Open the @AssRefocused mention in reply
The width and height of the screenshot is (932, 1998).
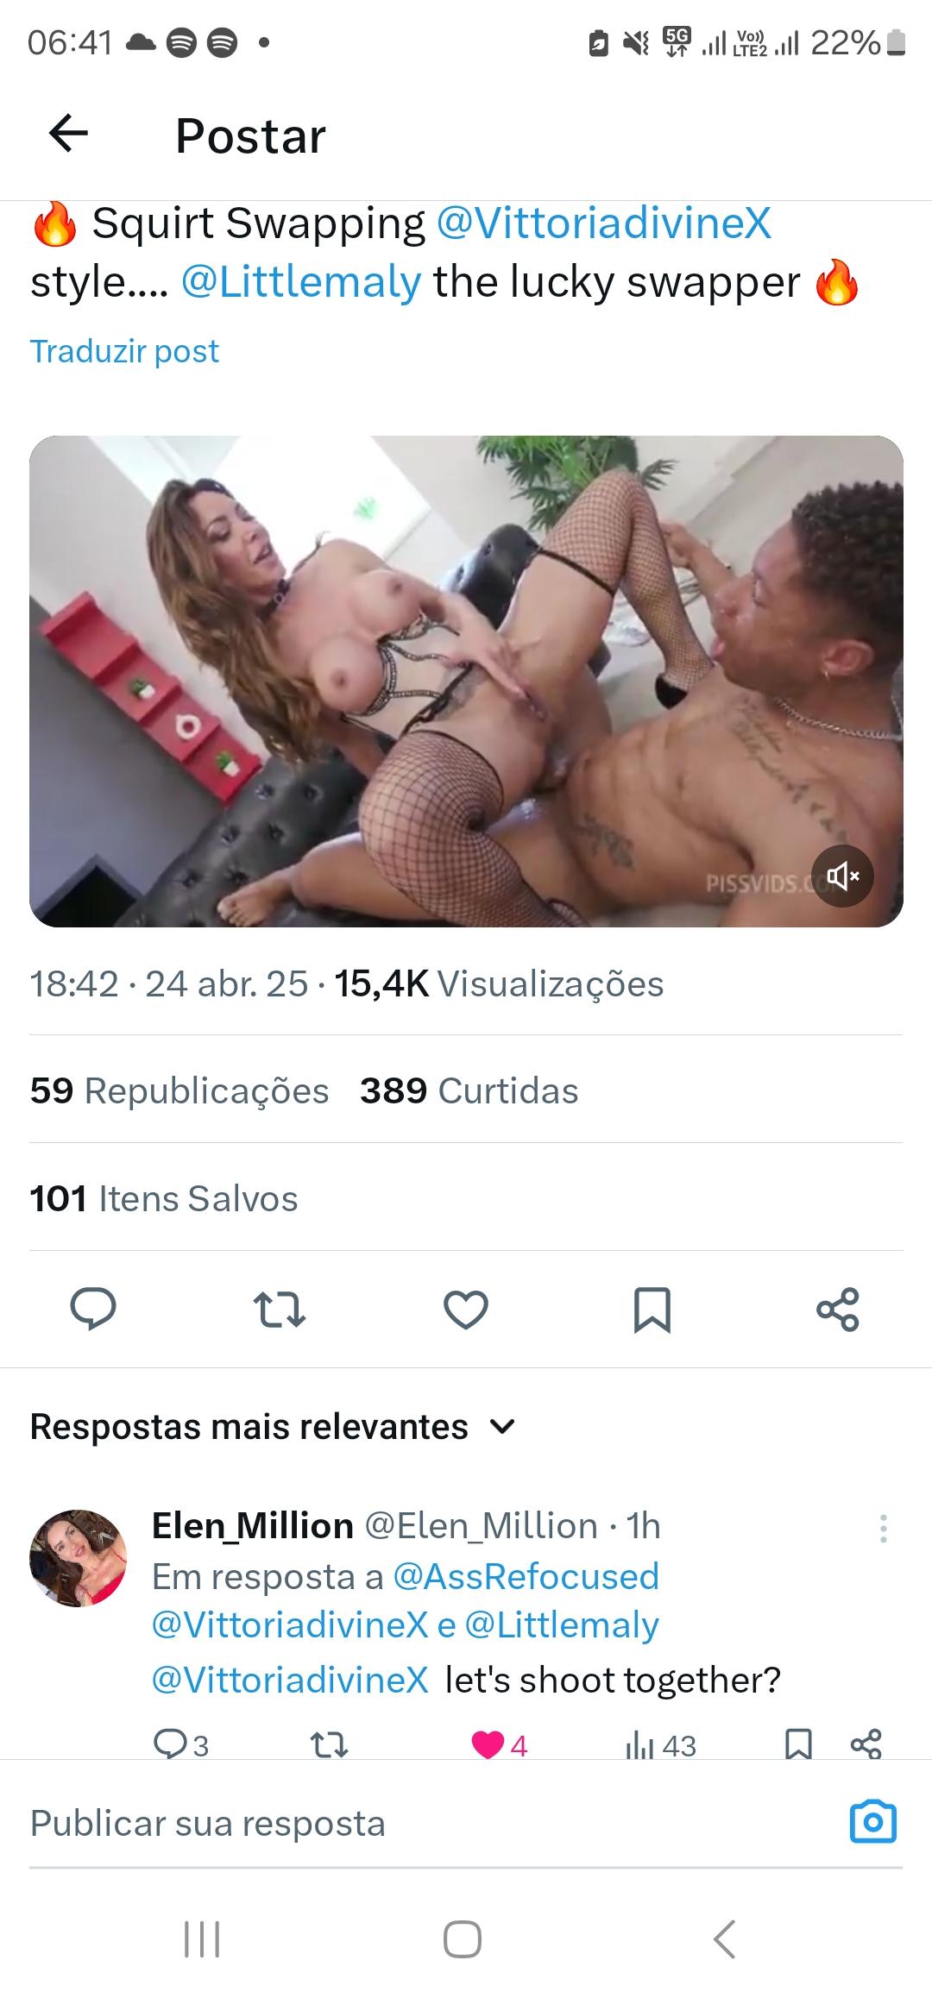526,1576
